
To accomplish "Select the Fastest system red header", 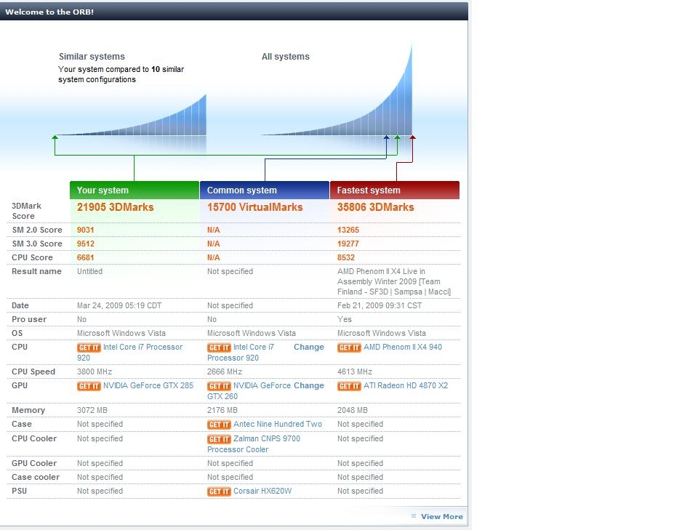I will 395,190.
